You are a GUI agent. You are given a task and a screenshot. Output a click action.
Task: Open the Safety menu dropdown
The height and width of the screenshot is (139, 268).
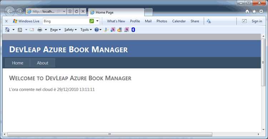70,30
